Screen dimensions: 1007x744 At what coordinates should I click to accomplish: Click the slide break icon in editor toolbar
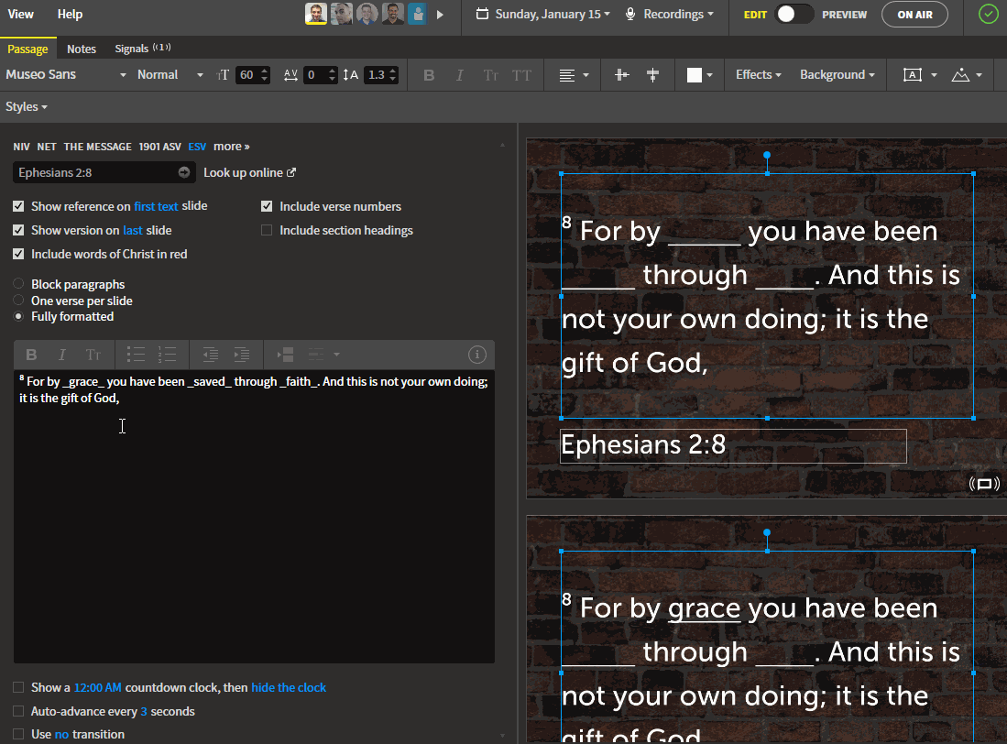pos(285,355)
